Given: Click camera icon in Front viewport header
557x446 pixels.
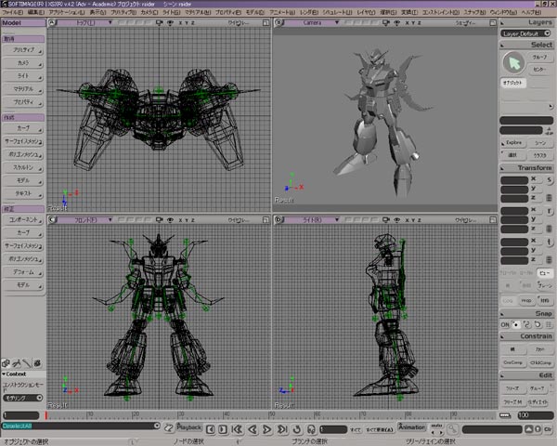Looking at the screenshot, I should pos(160,220).
